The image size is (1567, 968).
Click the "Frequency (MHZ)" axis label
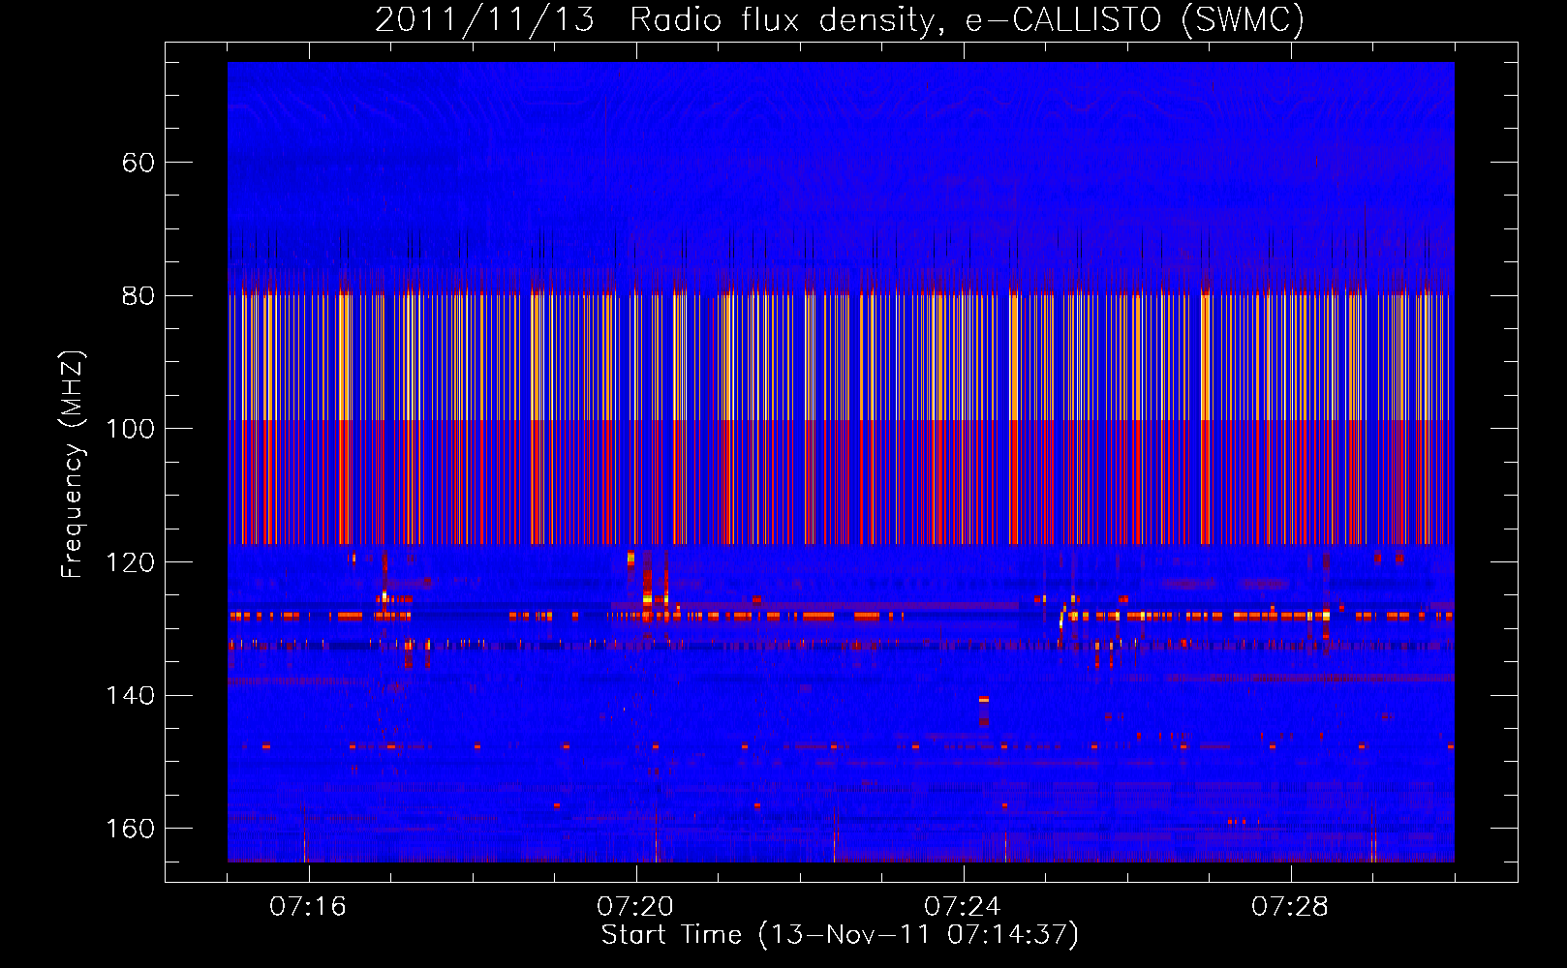(x=73, y=464)
